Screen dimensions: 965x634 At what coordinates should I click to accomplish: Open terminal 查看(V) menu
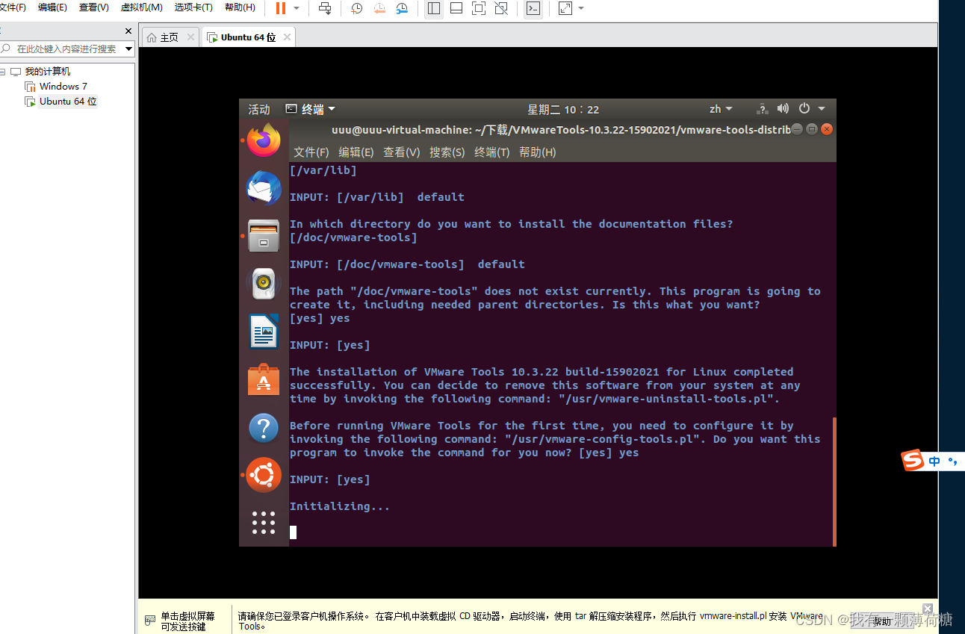point(402,152)
